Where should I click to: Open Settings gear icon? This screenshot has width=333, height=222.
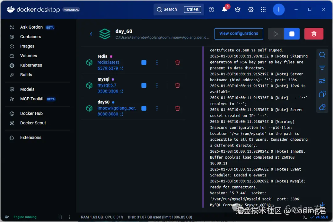(251, 10)
